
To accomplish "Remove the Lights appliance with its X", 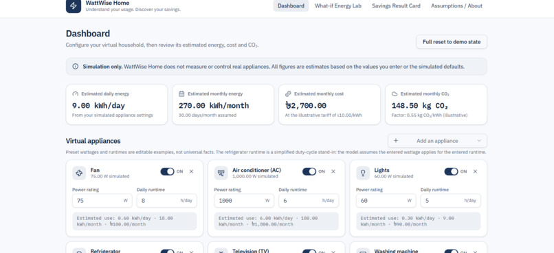I will point(475,171).
